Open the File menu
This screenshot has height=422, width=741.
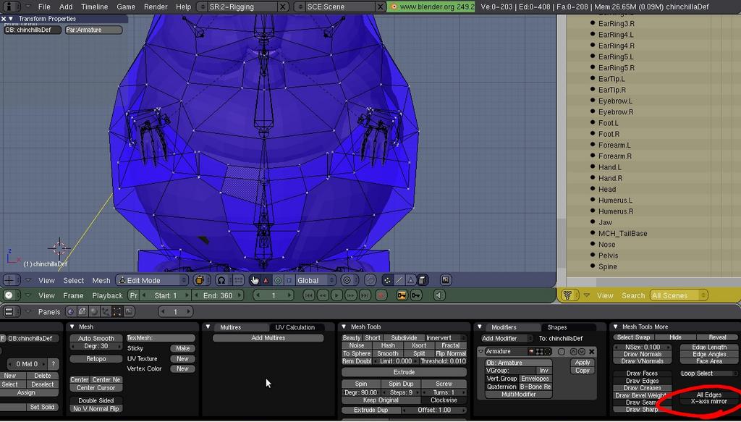pos(44,7)
